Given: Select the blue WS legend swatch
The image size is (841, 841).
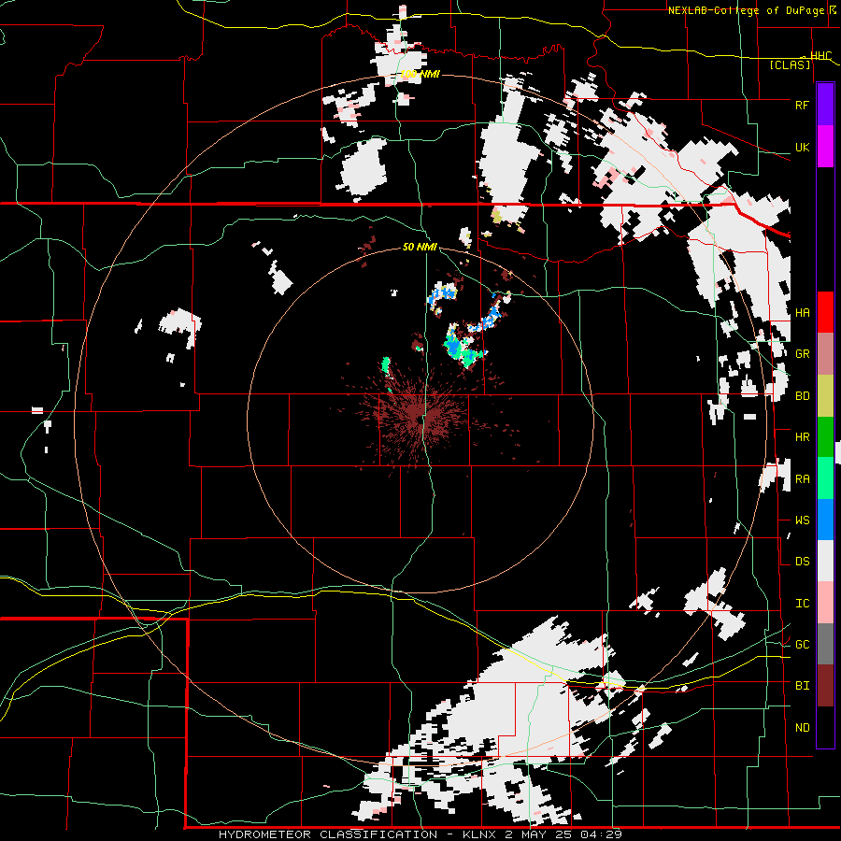Looking at the screenshot, I should [825, 520].
